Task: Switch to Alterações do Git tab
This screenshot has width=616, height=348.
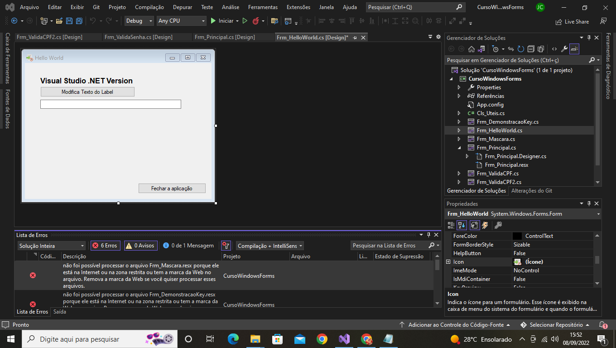Action: (x=532, y=191)
